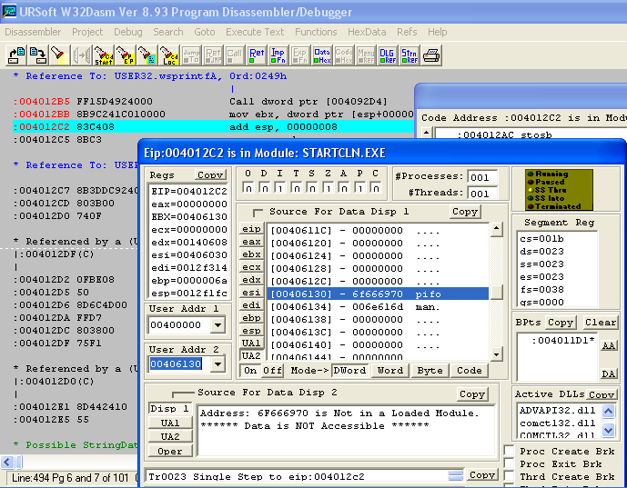Click the blue Ret toolbar button
The height and width of the screenshot is (488, 627).
coord(257,55)
